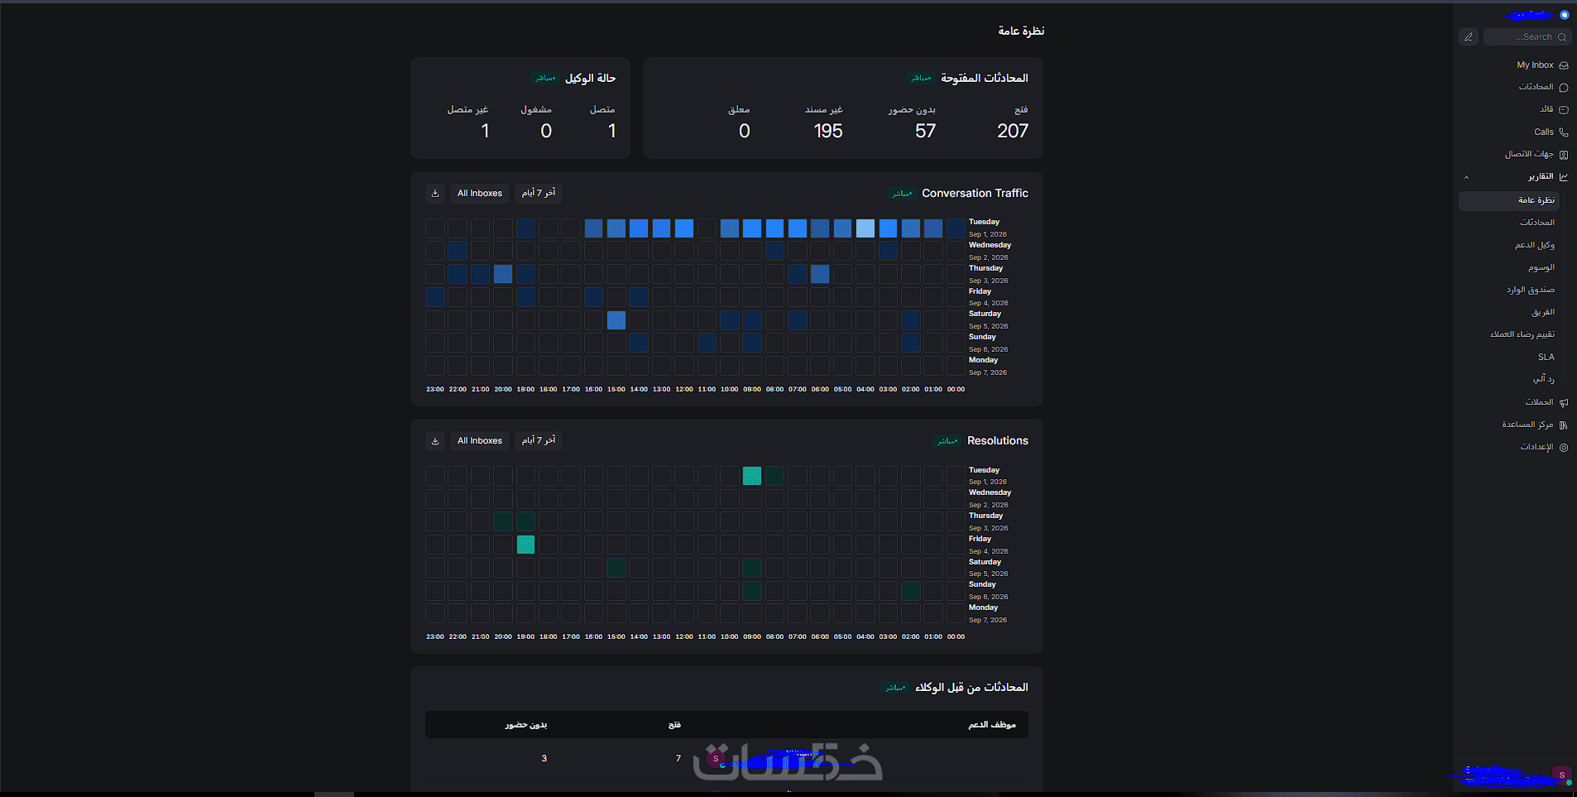The height and width of the screenshot is (797, 1577).
Task: Open campaigns (الحملات) megaphone icon
Action: click(1563, 402)
